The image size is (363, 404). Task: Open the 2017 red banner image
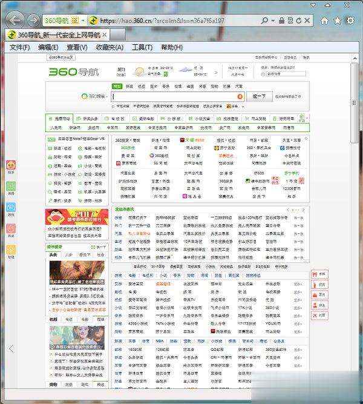[77, 217]
